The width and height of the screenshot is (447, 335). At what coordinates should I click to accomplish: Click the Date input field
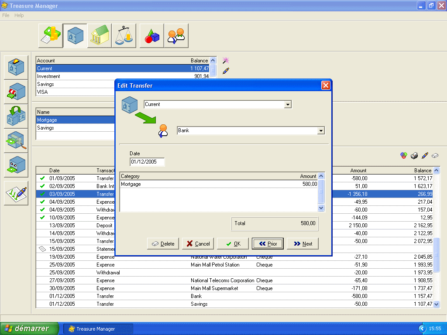point(147,162)
